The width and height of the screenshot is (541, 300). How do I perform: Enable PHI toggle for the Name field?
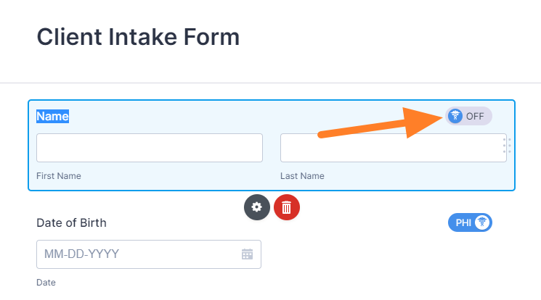[468, 116]
